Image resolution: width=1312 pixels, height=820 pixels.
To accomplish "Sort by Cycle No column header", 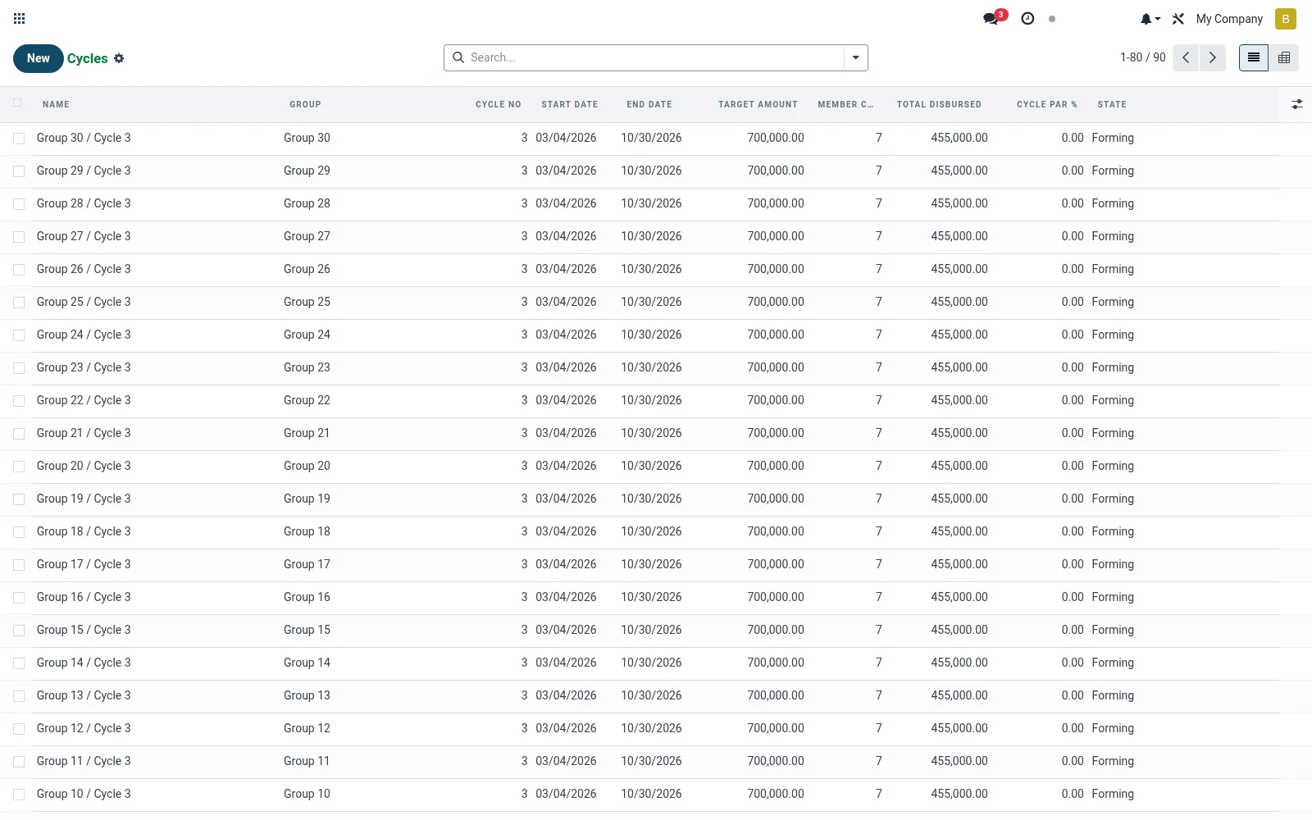I will click(x=499, y=104).
